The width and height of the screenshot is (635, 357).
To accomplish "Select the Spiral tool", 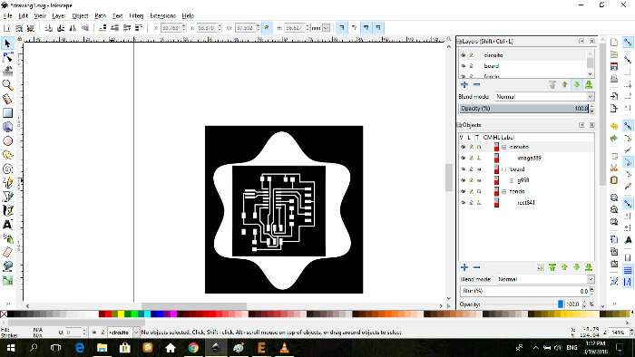I will pyautogui.click(x=7, y=169).
